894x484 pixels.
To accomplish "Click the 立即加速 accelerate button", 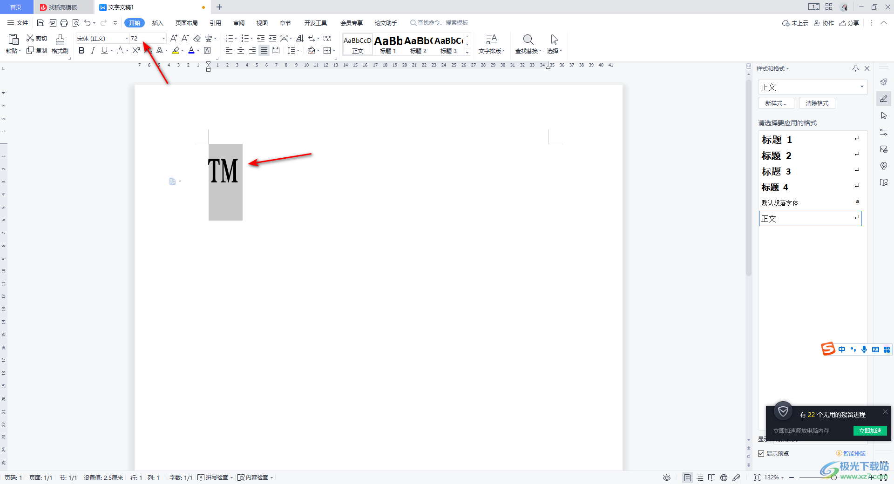I will [870, 430].
